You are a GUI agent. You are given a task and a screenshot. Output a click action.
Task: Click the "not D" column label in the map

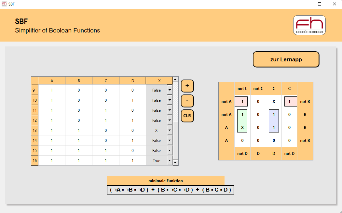[x=242, y=153]
